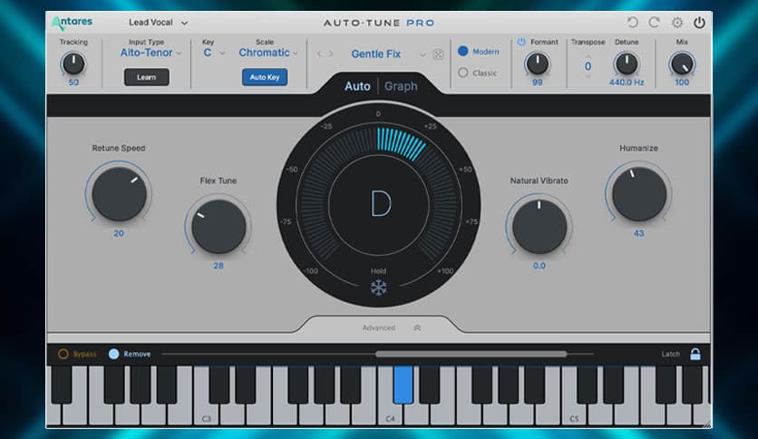
Task: Increase Transpose with the up arrow
Action: click(x=588, y=56)
